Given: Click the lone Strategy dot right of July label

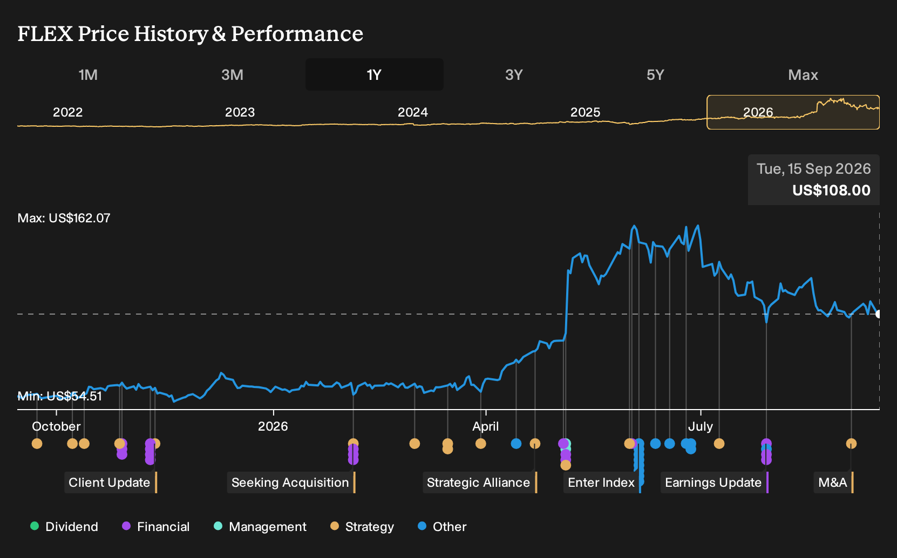Looking at the screenshot, I should tap(719, 444).
